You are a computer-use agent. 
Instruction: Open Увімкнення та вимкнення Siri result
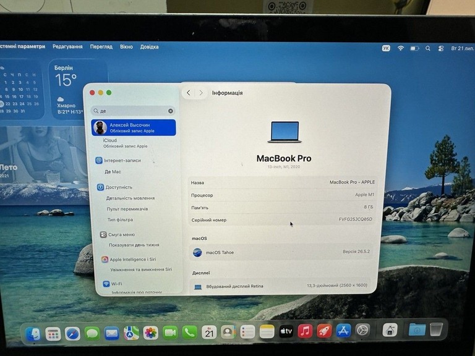(141, 269)
